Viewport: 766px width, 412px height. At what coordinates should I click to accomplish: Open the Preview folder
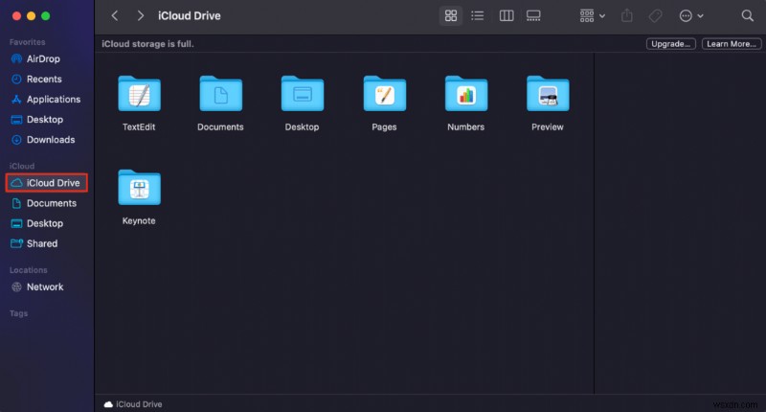tap(548, 95)
